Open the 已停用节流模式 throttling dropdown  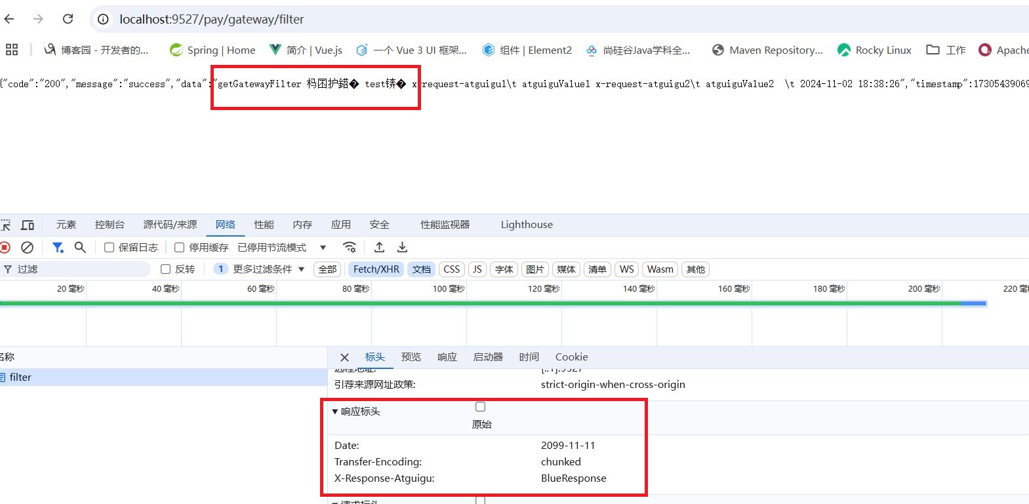tap(282, 248)
